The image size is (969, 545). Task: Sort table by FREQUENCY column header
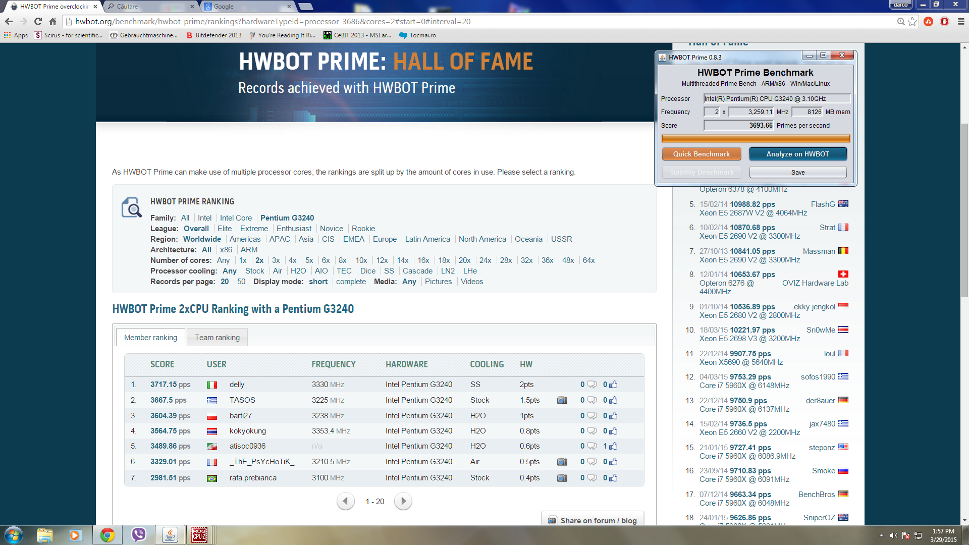(334, 364)
